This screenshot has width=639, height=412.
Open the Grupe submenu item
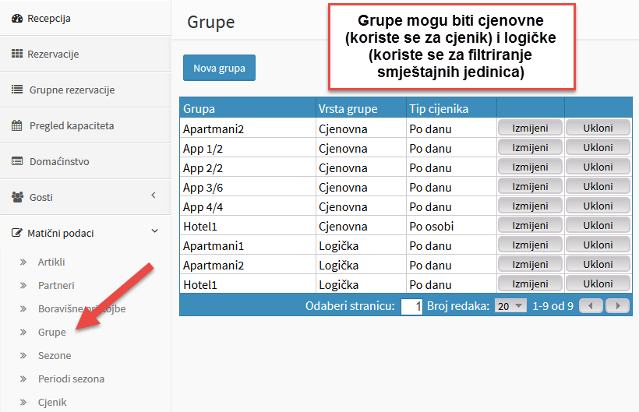coord(51,333)
